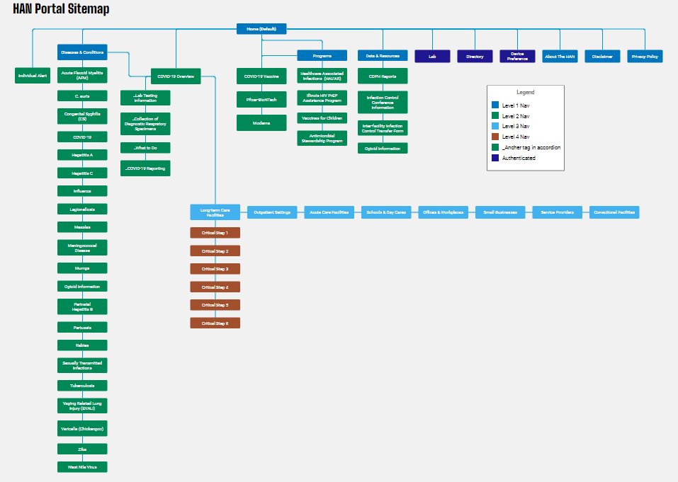Select the C. auris node
Screen dimensions: 678x482
pyautogui.click(x=82, y=96)
